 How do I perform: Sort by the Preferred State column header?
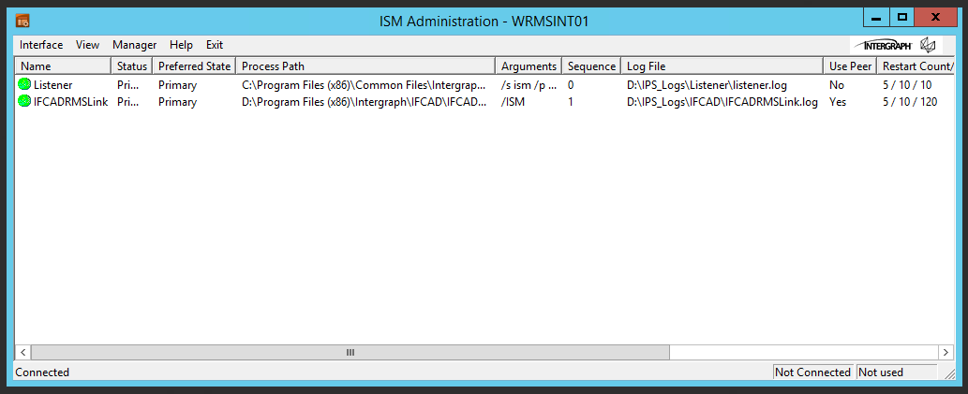[194, 66]
